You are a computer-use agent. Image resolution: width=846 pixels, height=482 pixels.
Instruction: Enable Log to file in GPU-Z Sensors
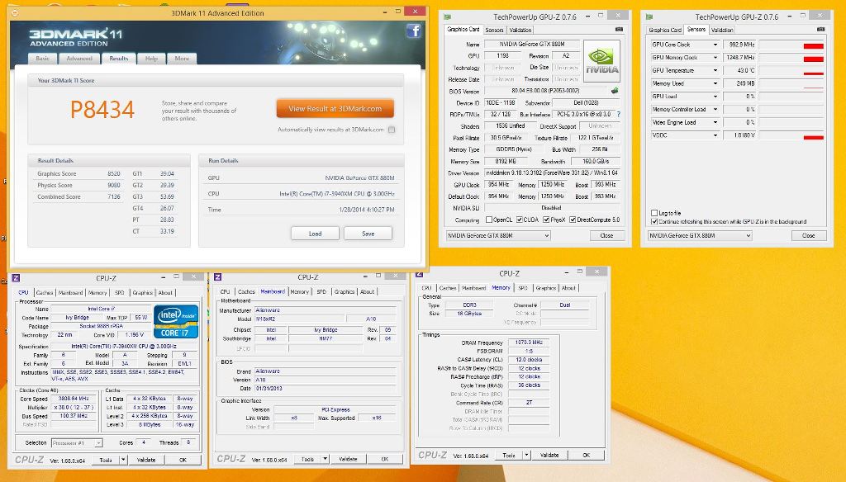(x=654, y=213)
